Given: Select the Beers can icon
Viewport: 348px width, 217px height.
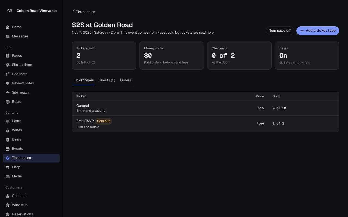Looking at the screenshot, I should pos(8,139).
